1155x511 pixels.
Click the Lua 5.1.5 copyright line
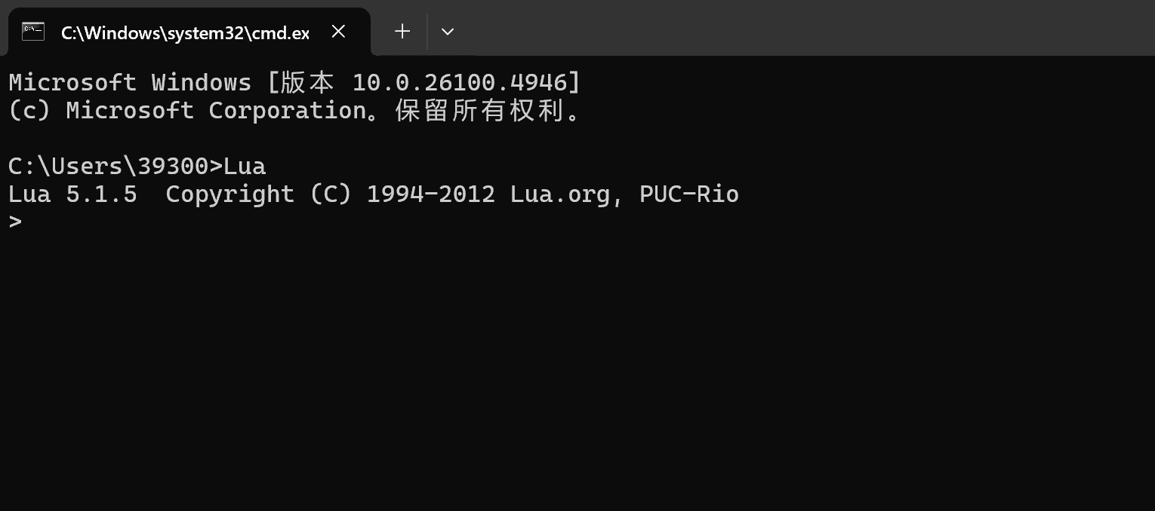(373, 194)
